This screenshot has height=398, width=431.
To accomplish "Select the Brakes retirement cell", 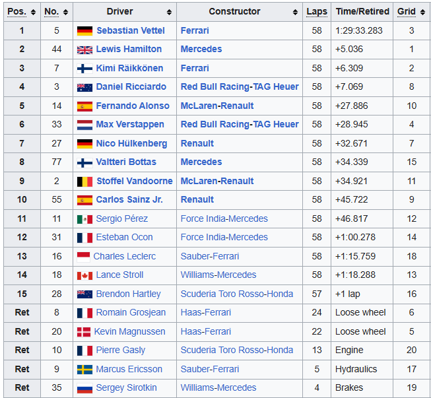I will [362, 388].
